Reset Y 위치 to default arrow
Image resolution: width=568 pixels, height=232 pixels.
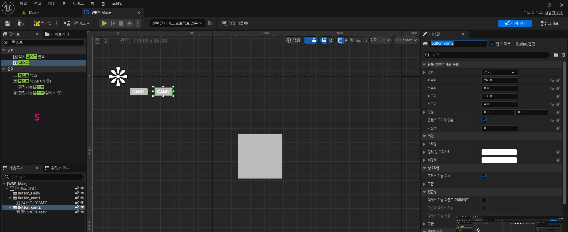tap(552, 88)
